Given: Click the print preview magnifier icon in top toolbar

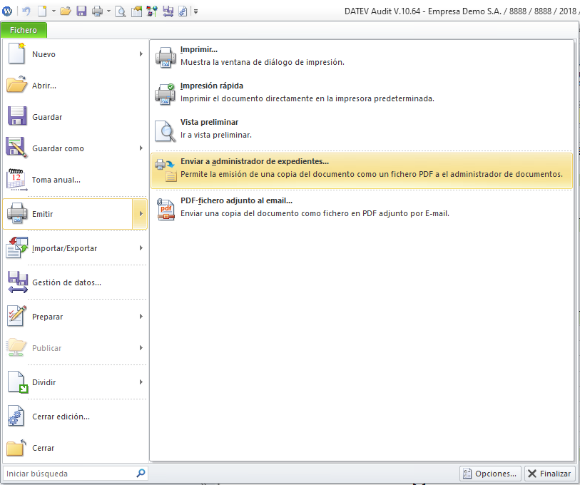Looking at the screenshot, I should 121,11.
